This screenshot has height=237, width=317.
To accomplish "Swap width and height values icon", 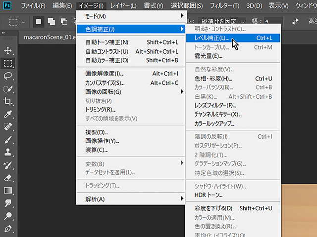I will [295, 21].
